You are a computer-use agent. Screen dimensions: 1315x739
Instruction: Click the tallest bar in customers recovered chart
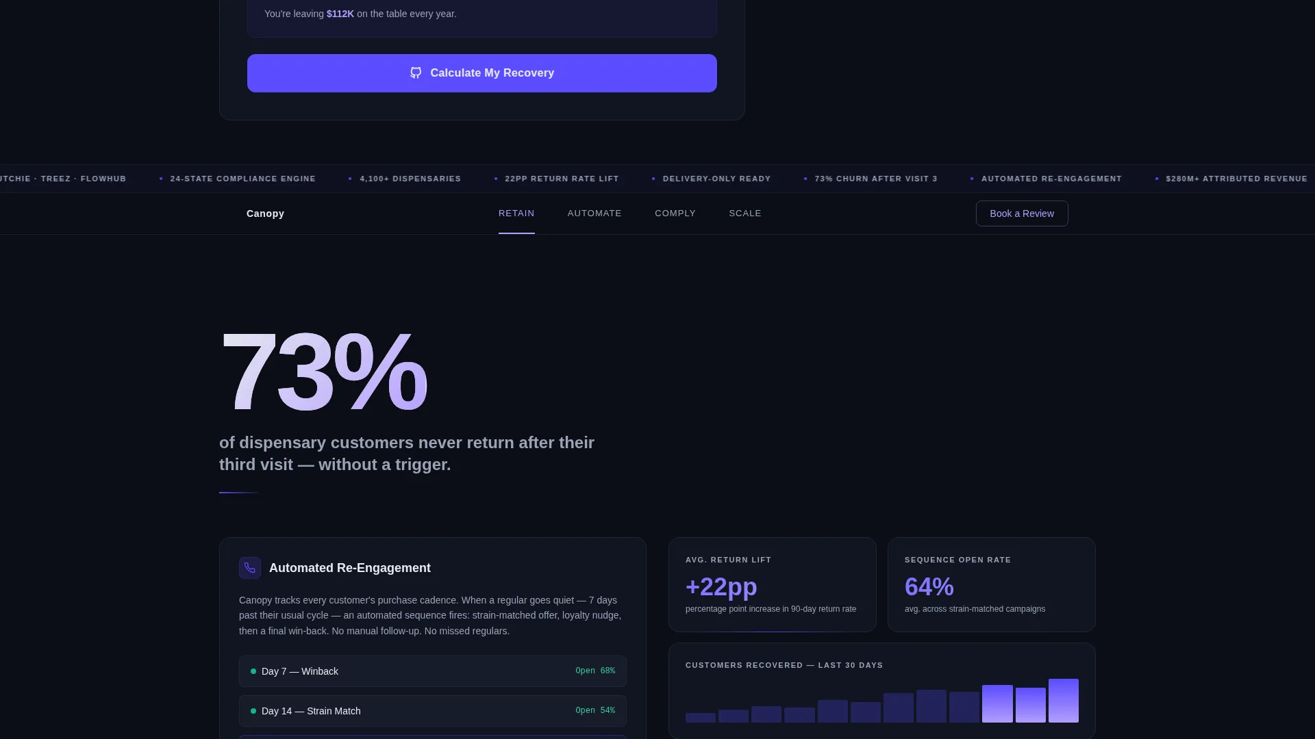1063,701
